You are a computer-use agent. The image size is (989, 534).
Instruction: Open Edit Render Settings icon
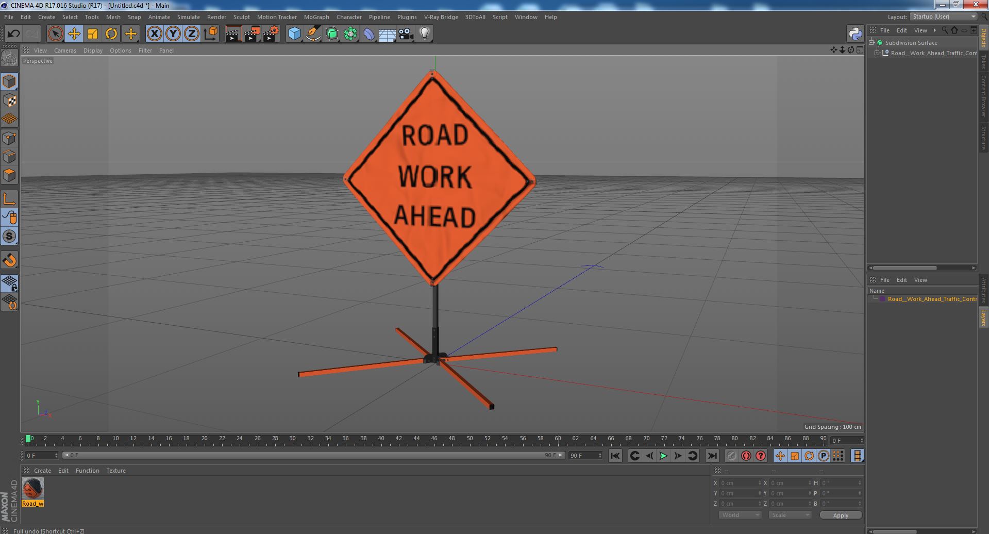pyautogui.click(x=271, y=34)
